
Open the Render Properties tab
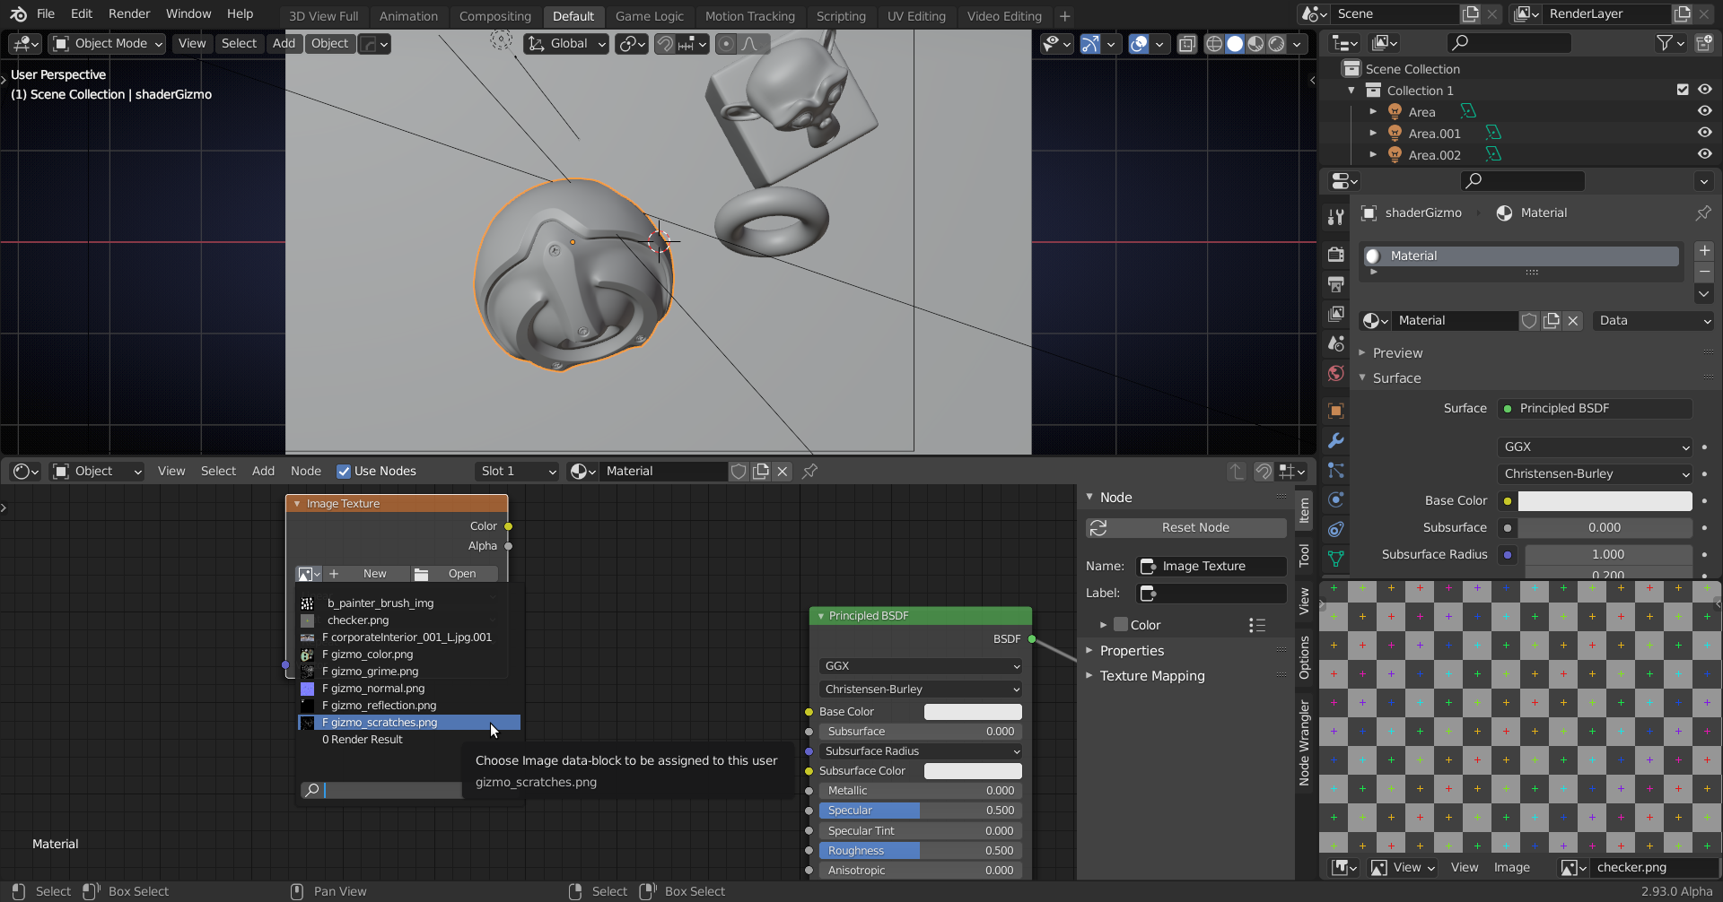pos(1335,253)
